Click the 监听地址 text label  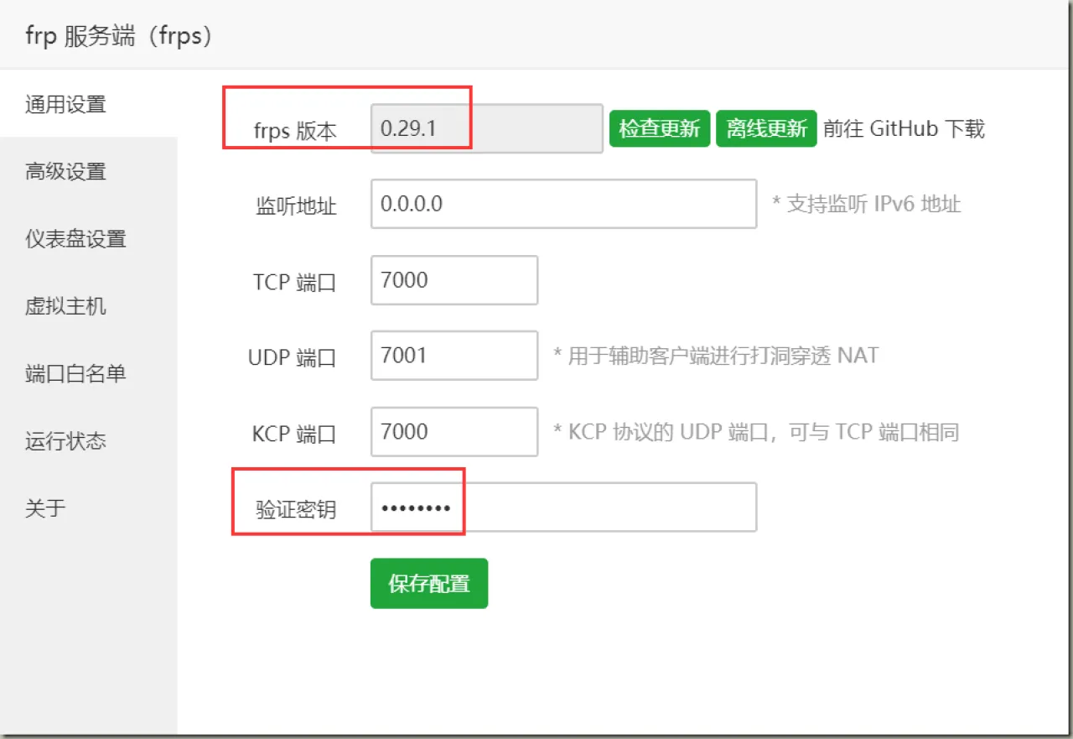tap(296, 206)
